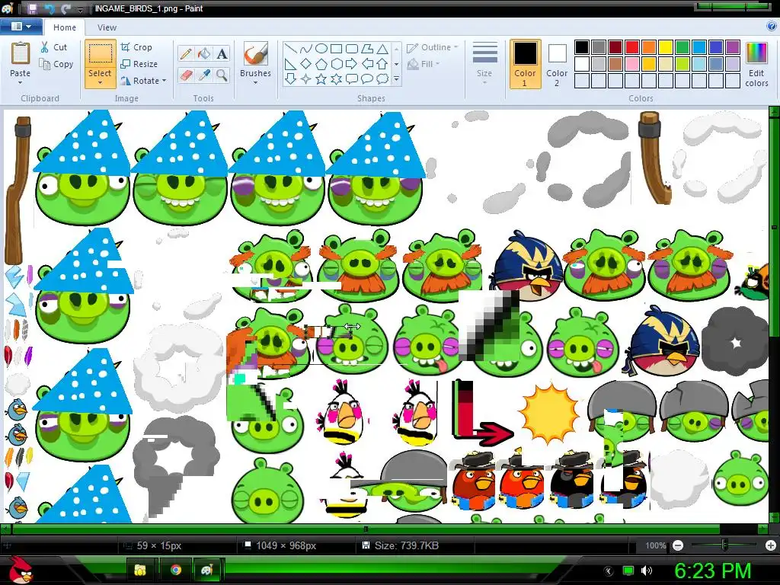Screen dimensions: 780x585
Task: Click the Save icon in title bar
Action: click(x=32, y=8)
